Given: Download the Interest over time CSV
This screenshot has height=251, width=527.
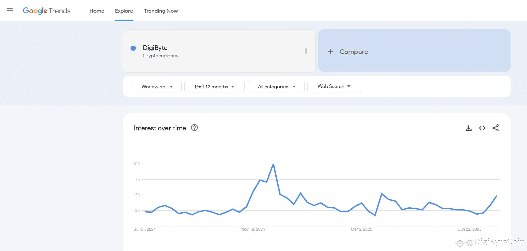Looking at the screenshot, I should pos(468,128).
